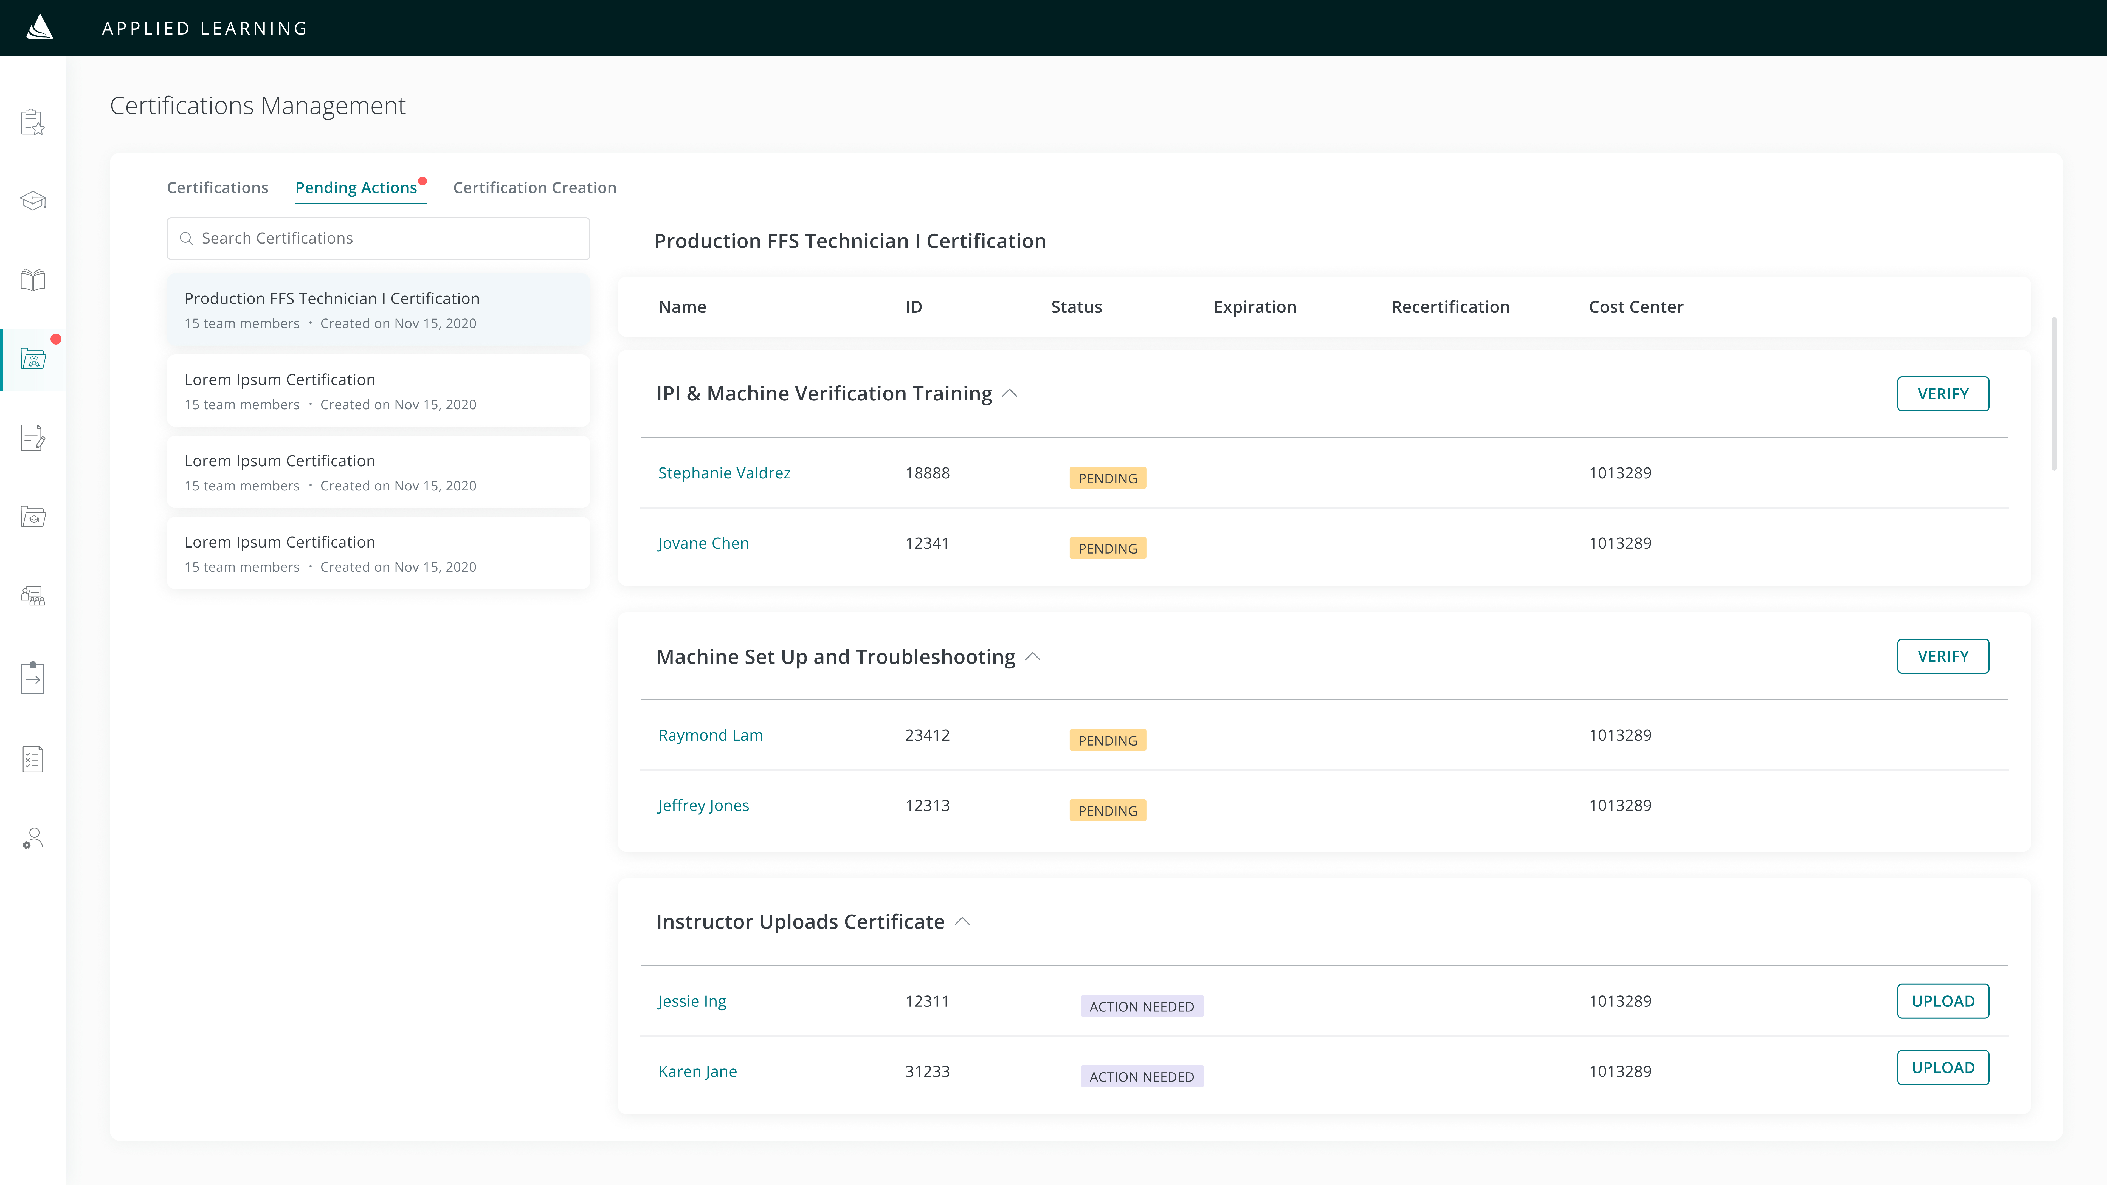
Task: Open the Certification Creation tab
Action: (534, 187)
